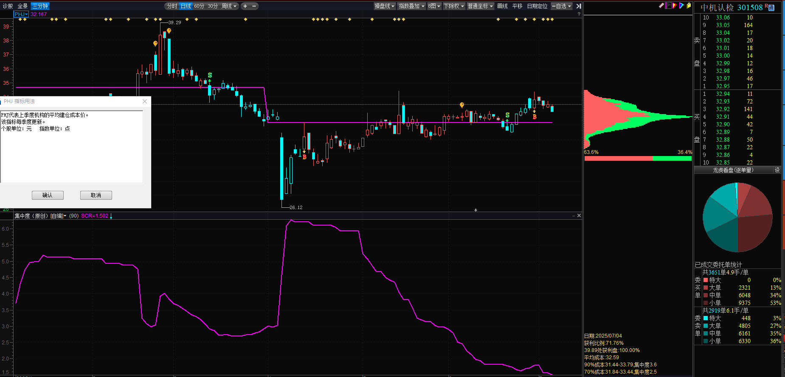Image resolution: width=785 pixels, height=377 pixels.
Task: Click the 39.29 high price label
Action: (x=174, y=22)
